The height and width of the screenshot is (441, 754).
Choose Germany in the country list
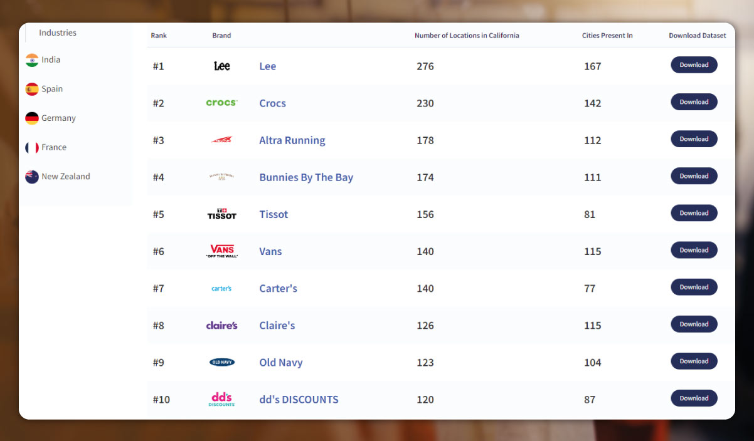click(x=58, y=118)
